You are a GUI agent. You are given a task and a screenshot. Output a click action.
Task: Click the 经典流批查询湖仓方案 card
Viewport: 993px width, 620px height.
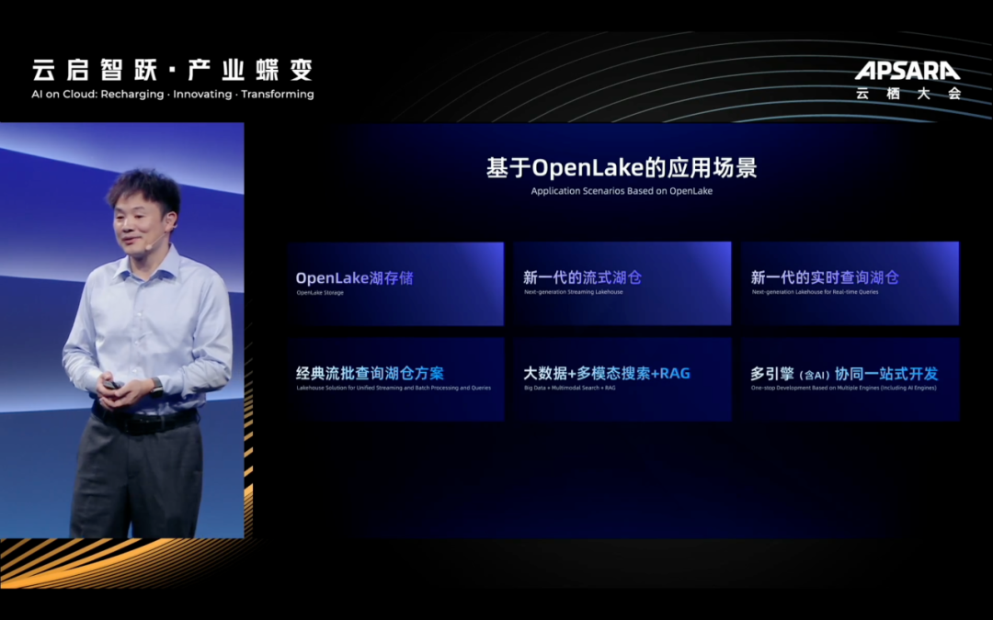[395, 379]
